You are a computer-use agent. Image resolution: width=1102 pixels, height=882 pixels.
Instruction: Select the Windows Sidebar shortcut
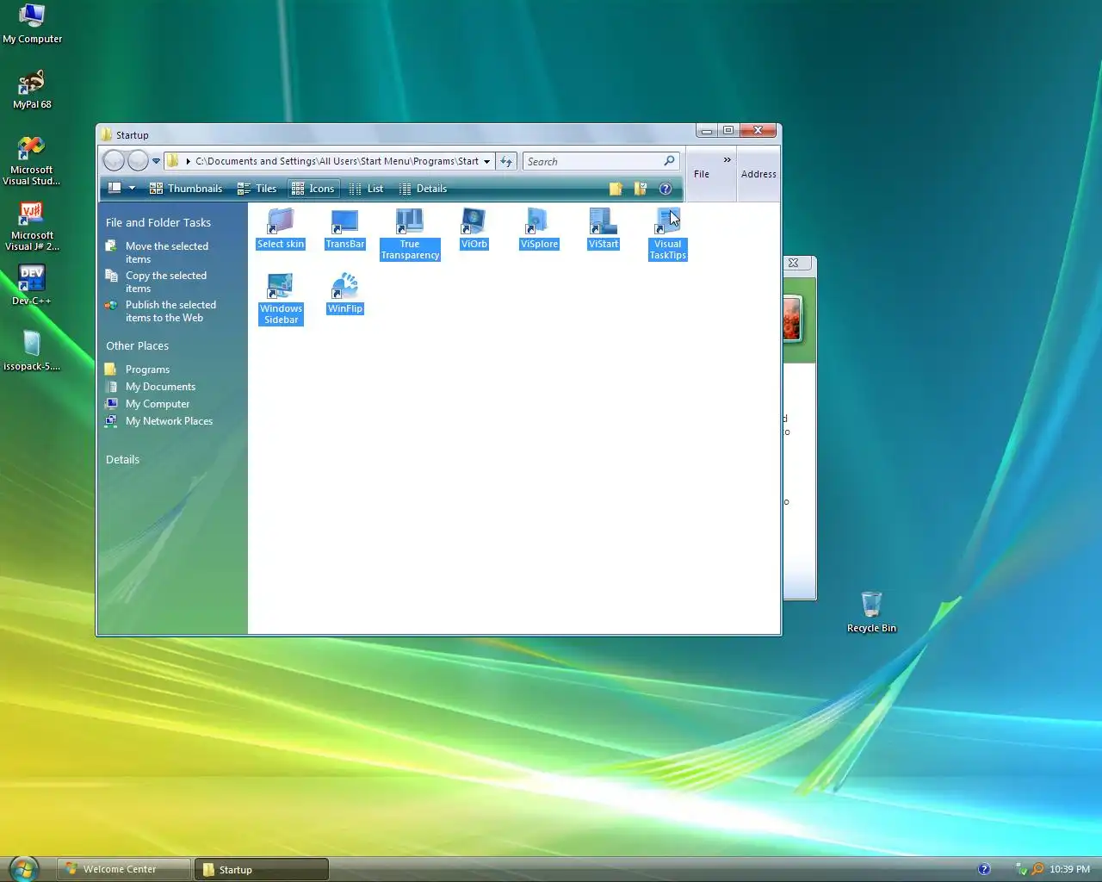click(281, 299)
